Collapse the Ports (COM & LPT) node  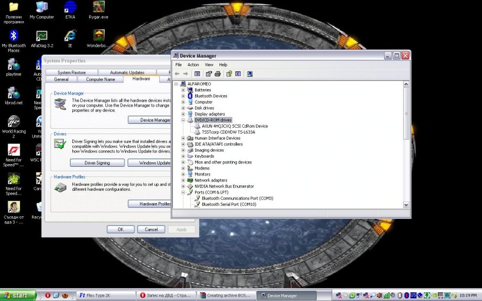coord(183,192)
